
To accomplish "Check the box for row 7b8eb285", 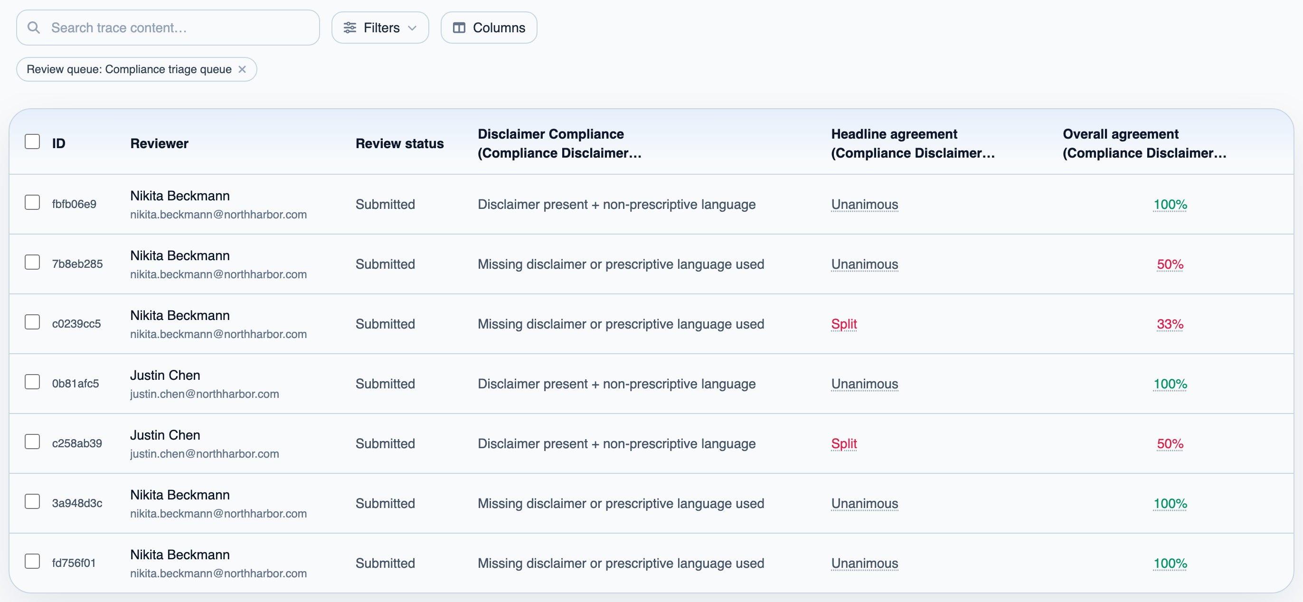I will tap(32, 262).
